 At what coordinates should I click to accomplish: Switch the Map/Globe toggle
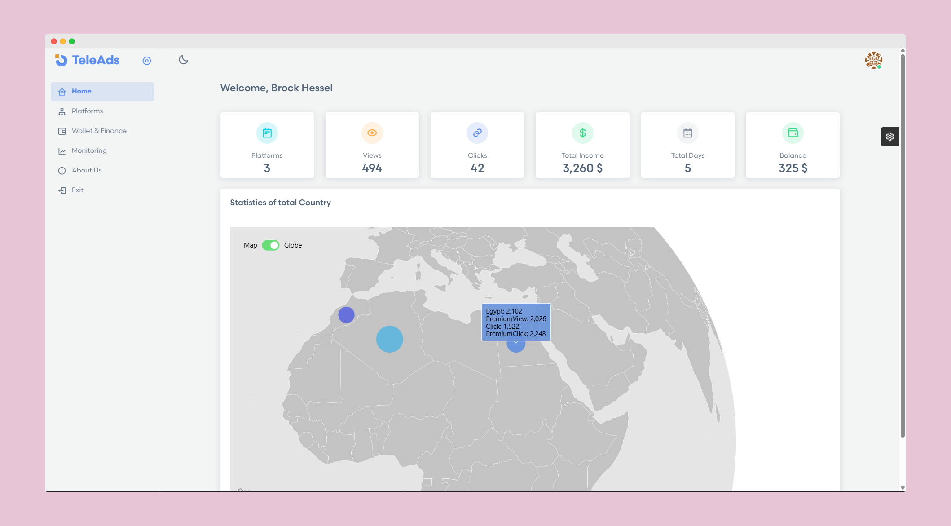click(x=270, y=245)
